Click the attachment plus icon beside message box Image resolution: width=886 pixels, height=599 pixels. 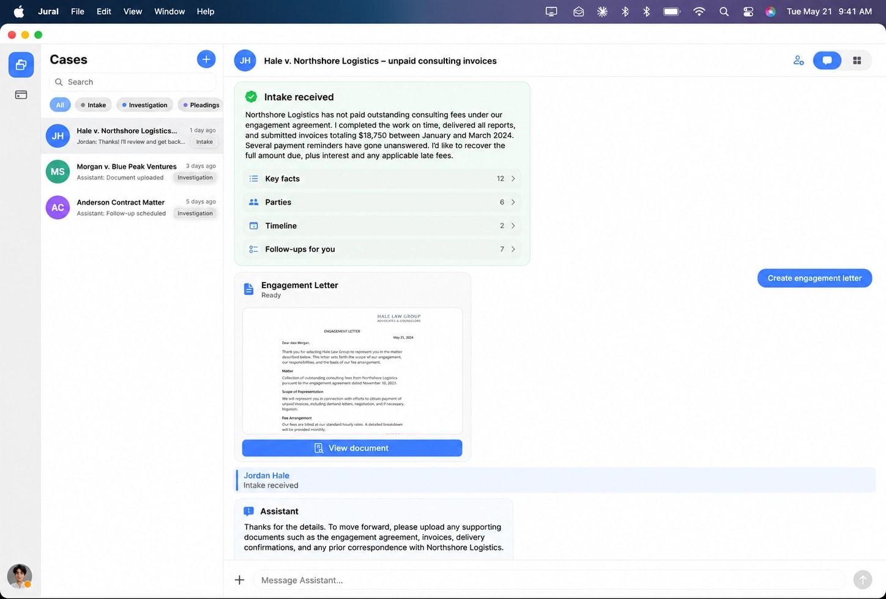[240, 580]
